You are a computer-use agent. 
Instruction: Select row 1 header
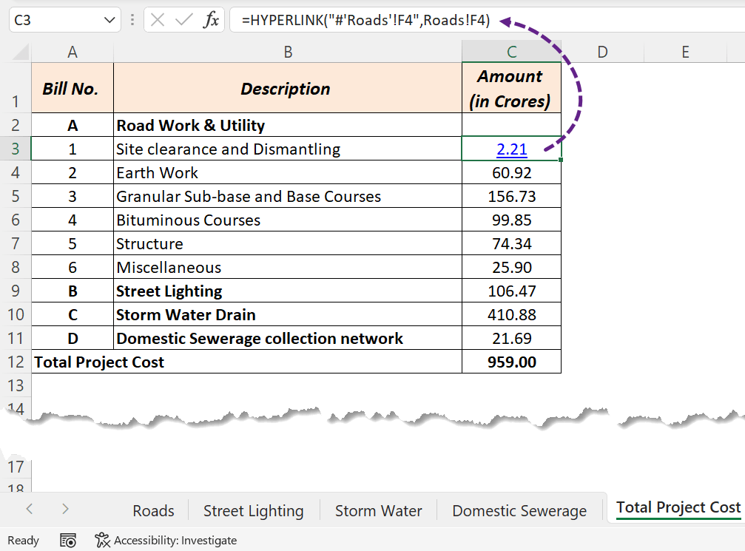[16, 88]
